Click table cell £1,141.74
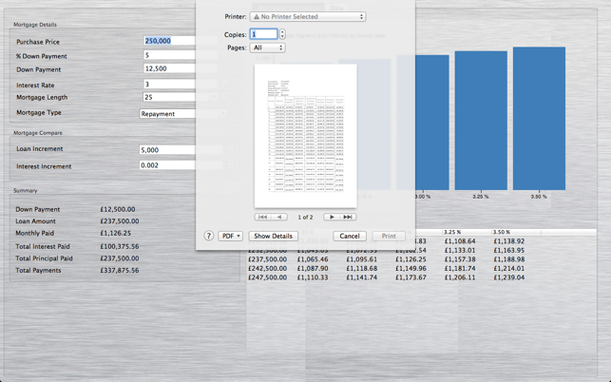611x382 pixels. (x=362, y=277)
